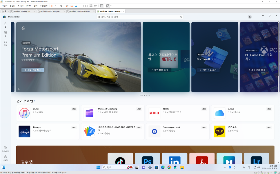Image resolution: width=280 pixels, height=174 pixels.
Task: Open Help in the Store sidebar
Action: coord(6,158)
